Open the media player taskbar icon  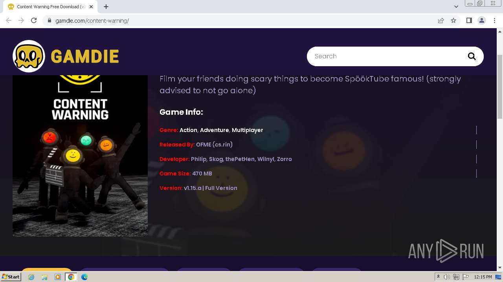(x=58, y=277)
